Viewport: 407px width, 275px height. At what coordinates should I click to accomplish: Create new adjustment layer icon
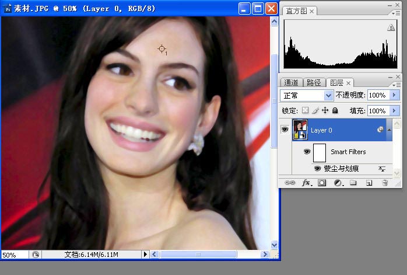coord(338,183)
